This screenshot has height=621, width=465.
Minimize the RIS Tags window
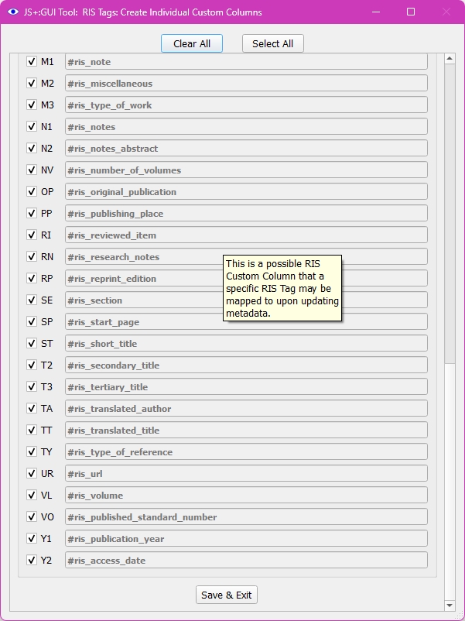376,12
